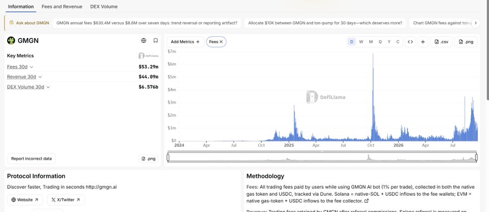
Task: Select Yearly (Y) chart interval
Action: coord(389,42)
